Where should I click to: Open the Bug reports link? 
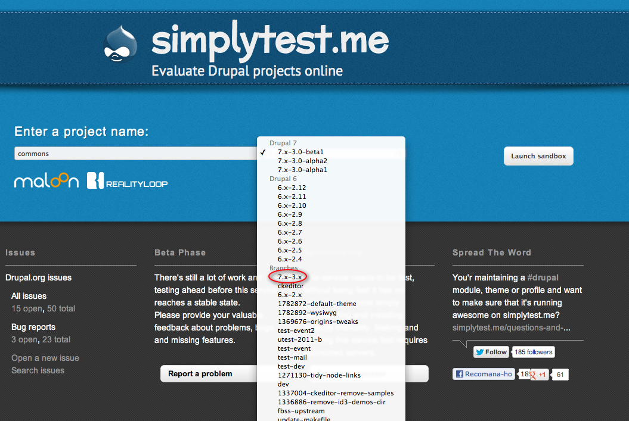pyautogui.click(x=33, y=327)
